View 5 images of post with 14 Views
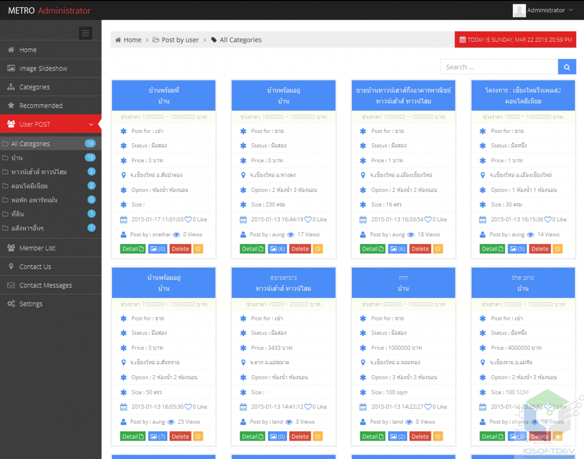Image resolution: width=584 pixels, height=459 pixels. 517,249
